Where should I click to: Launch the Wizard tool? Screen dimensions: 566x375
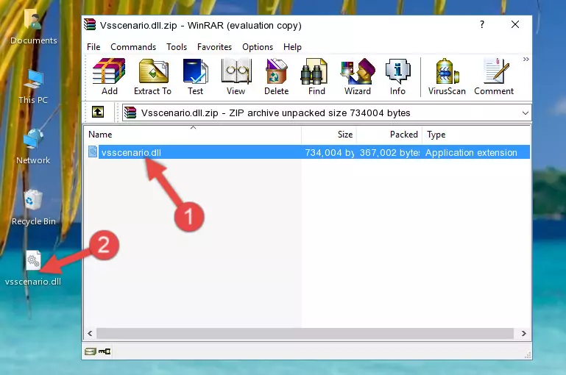coord(358,76)
